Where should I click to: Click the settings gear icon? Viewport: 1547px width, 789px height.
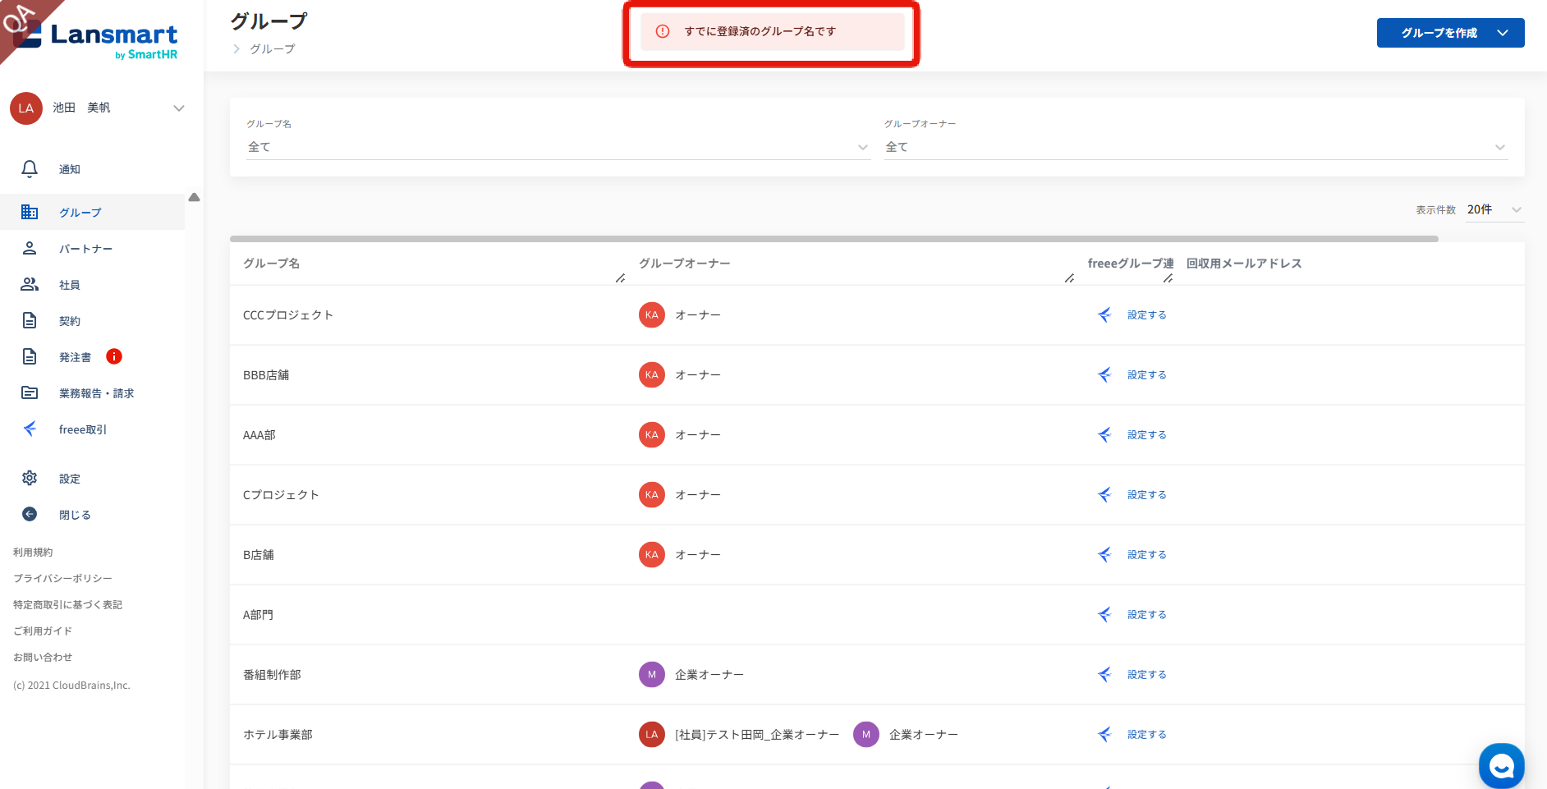[30, 478]
